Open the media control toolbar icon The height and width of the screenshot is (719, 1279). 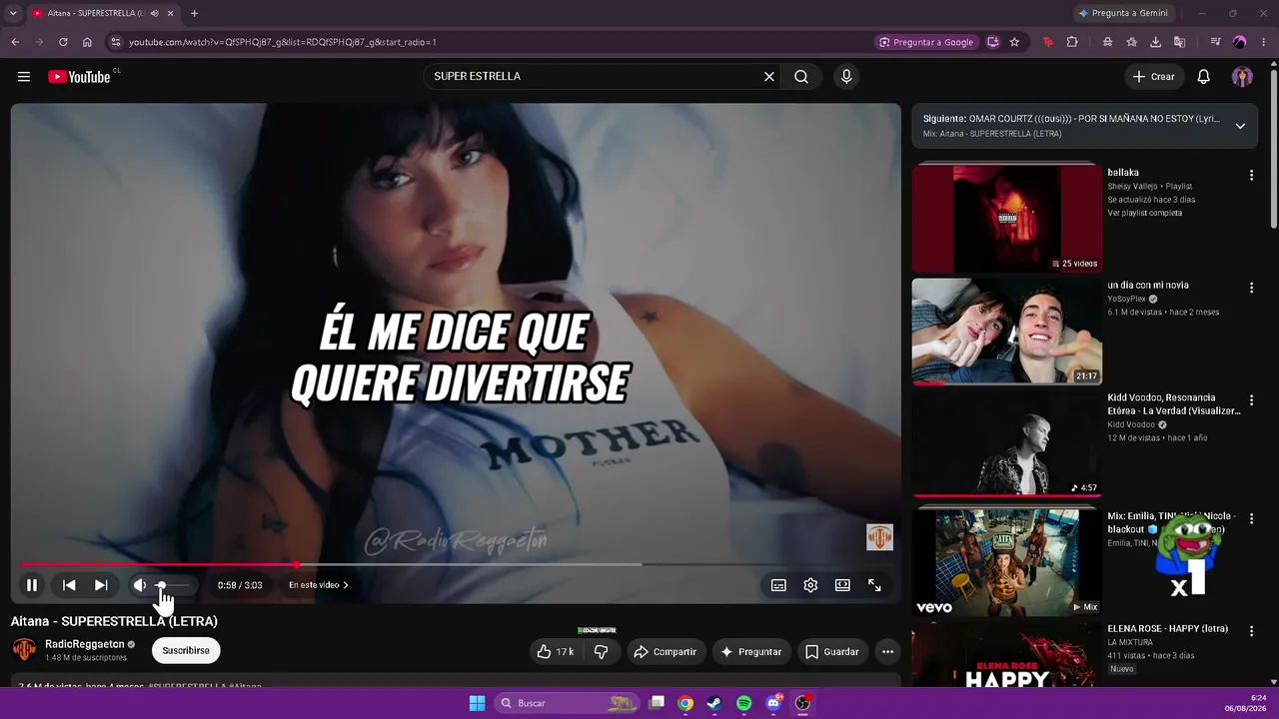point(1215,42)
